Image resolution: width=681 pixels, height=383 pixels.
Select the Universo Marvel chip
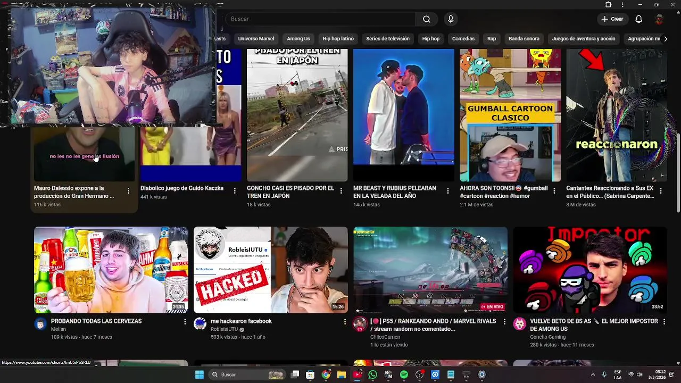[x=256, y=39]
